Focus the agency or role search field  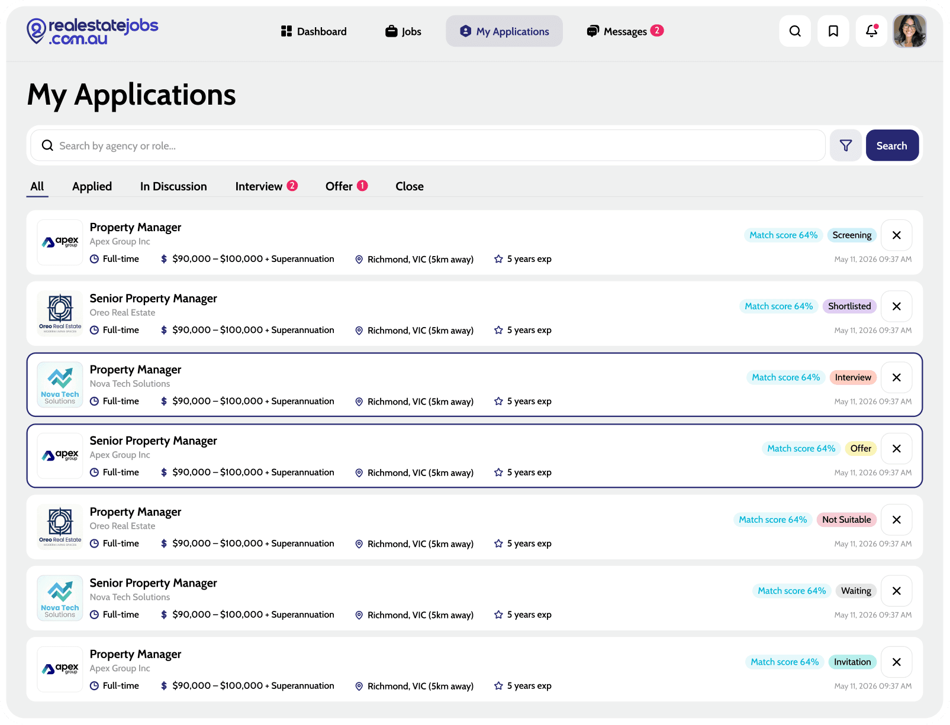point(428,145)
